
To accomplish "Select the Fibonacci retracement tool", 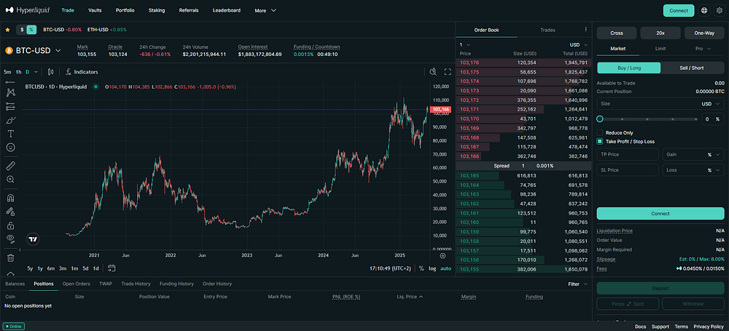I will point(10,106).
